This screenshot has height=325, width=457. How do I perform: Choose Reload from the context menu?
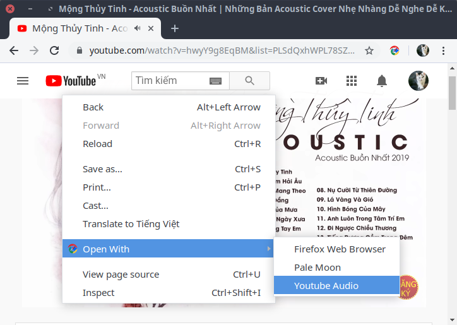[169, 144]
